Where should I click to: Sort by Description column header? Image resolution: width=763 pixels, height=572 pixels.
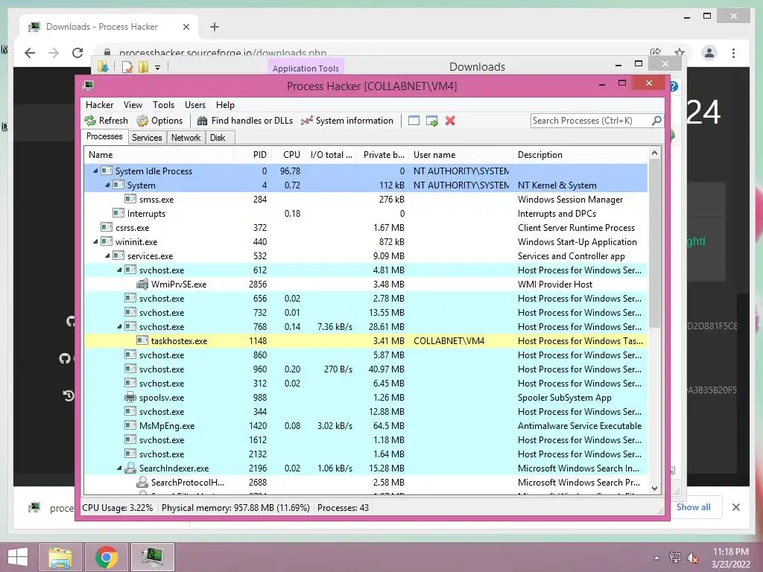coord(580,155)
